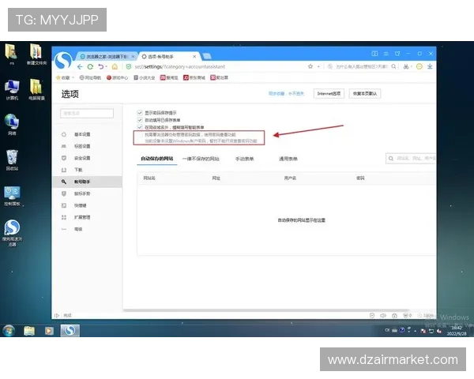Image resolution: width=474 pixels, height=379 pixels.
Task: Open the 控制面板 desktop icon
Action: 12,196
